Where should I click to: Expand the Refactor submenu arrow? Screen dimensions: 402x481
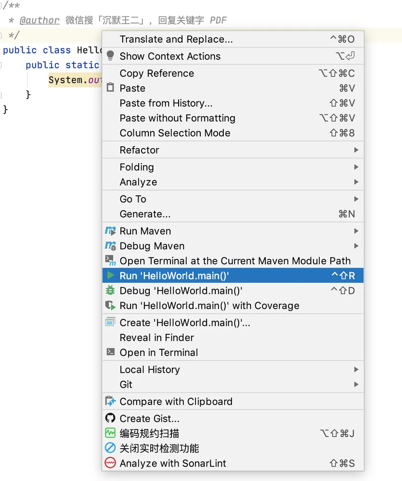356,150
